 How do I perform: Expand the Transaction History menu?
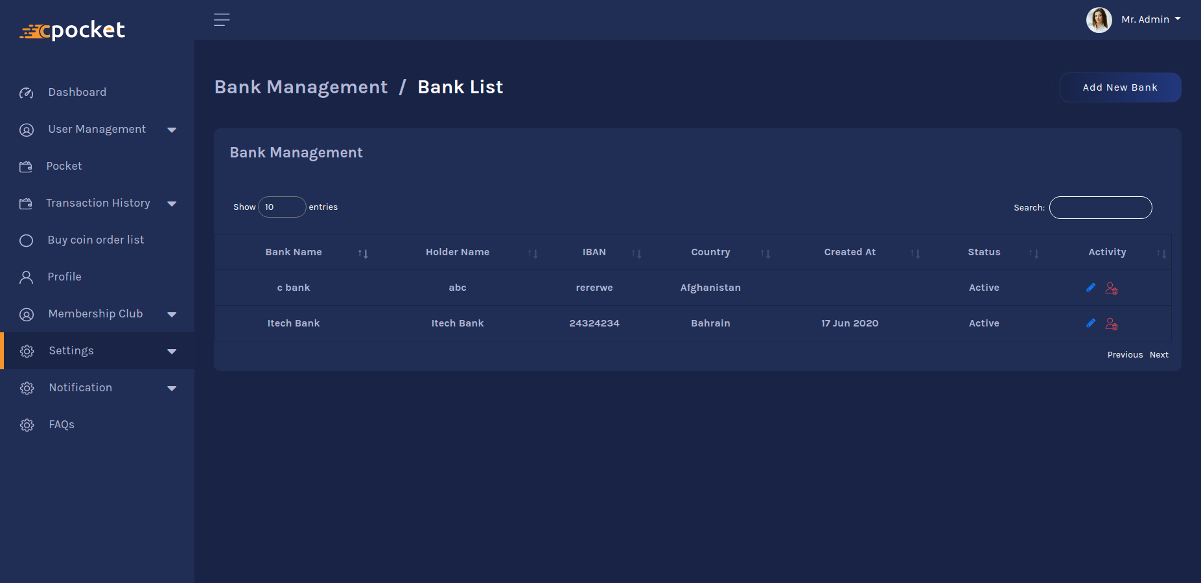click(98, 203)
